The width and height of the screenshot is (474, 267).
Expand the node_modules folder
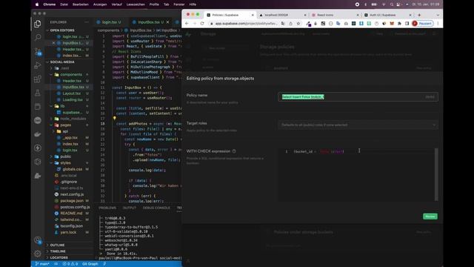[x=73, y=119]
